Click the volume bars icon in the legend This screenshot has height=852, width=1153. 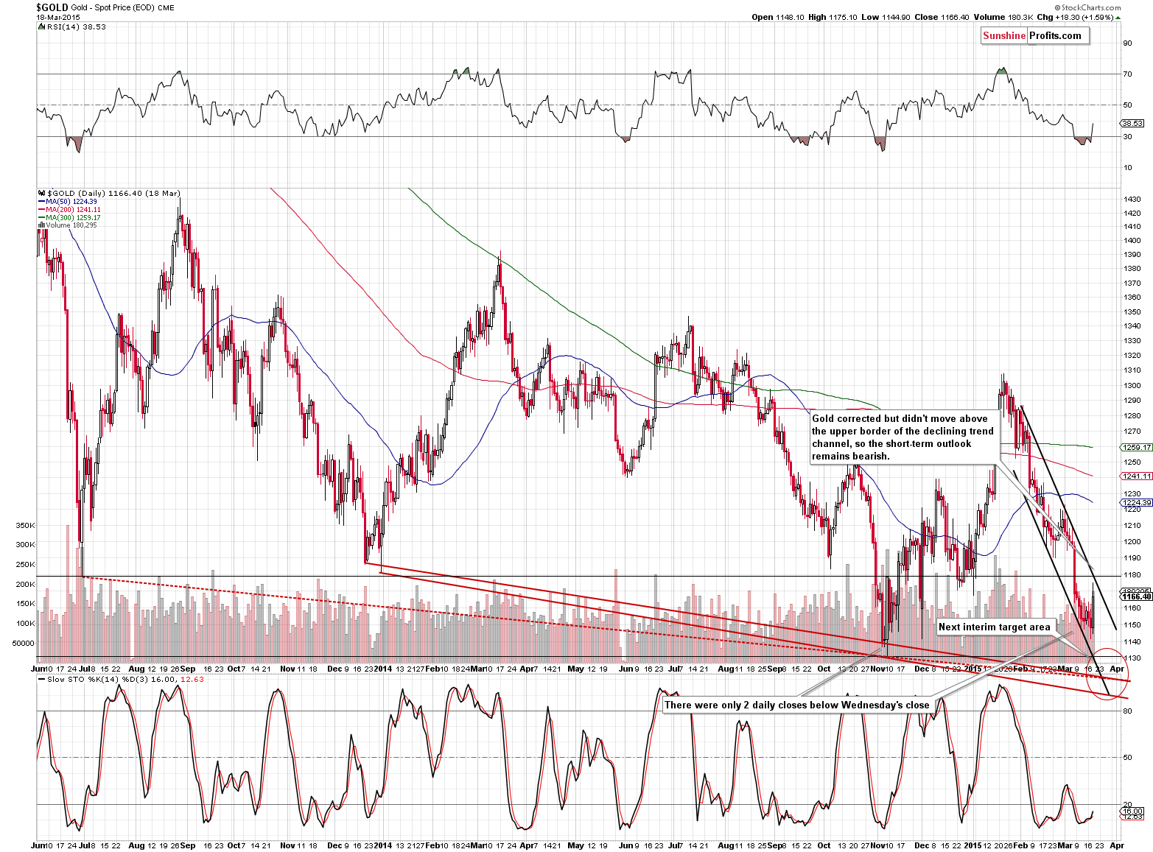pos(41,225)
